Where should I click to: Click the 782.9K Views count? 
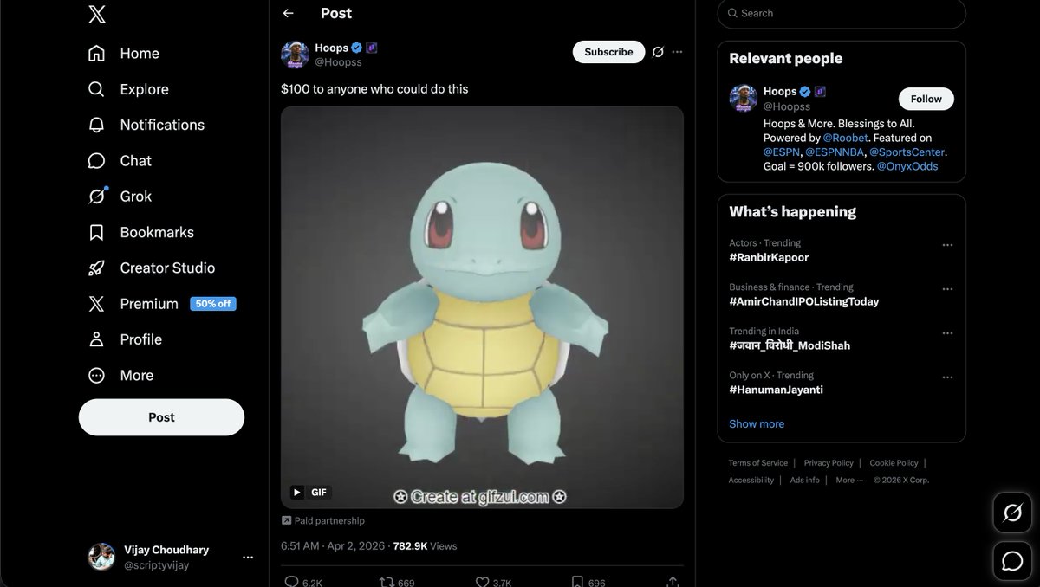click(425, 546)
